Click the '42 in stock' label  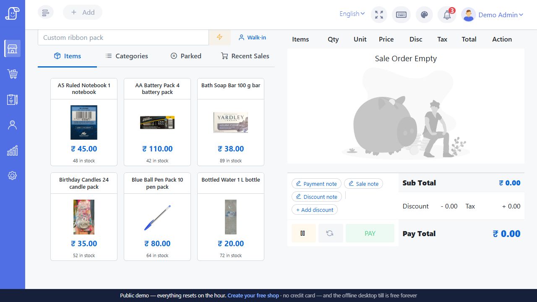pyautogui.click(x=157, y=161)
